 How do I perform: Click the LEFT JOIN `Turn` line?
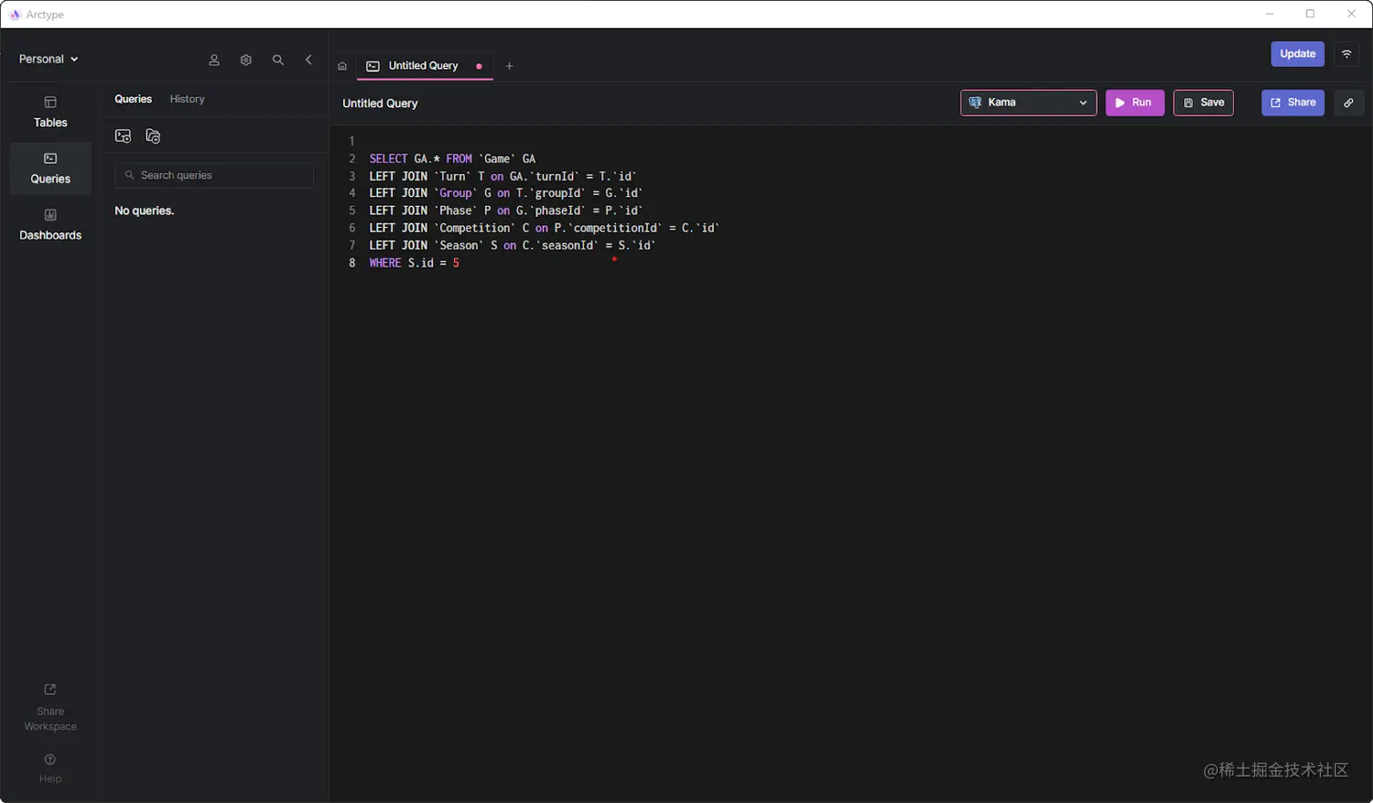(x=503, y=176)
